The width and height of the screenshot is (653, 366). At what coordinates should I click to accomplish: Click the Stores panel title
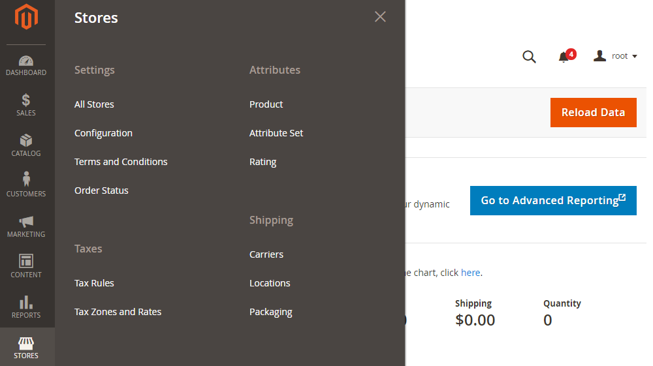pyautogui.click(x=96, y=18)
